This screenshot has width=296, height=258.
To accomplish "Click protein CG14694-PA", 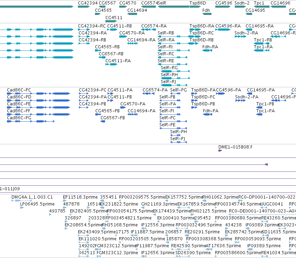I will coord(142,111).
